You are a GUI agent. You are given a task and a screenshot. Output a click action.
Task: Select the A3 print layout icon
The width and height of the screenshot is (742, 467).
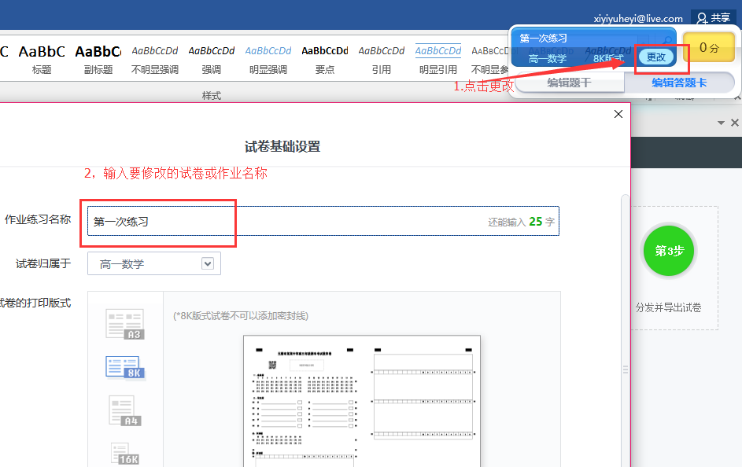coord(124,324)
